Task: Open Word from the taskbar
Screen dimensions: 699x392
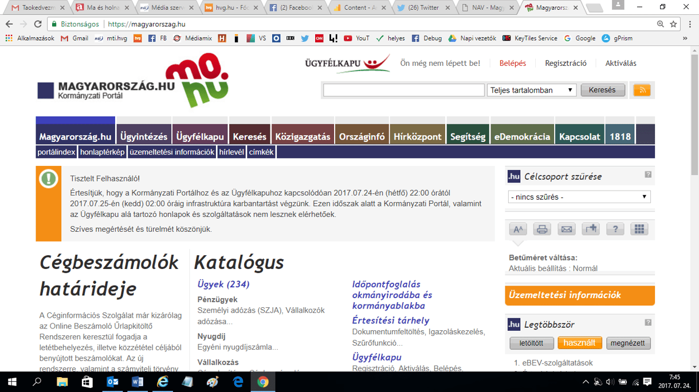Action: pos(138,382)
